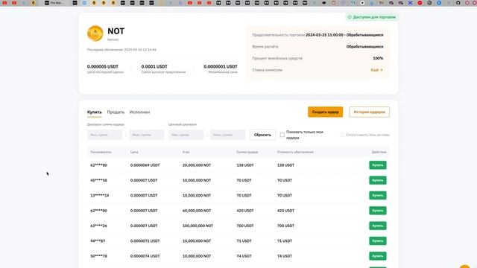Click the last trade price '0.000005 USDT'
Viewport: 477px width, 268px height.
[x=103, y=66]
